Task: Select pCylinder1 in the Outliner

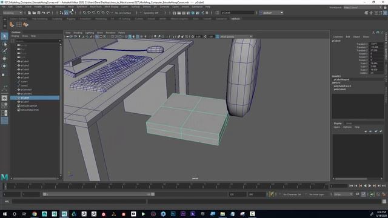Action: pos(27,90)
